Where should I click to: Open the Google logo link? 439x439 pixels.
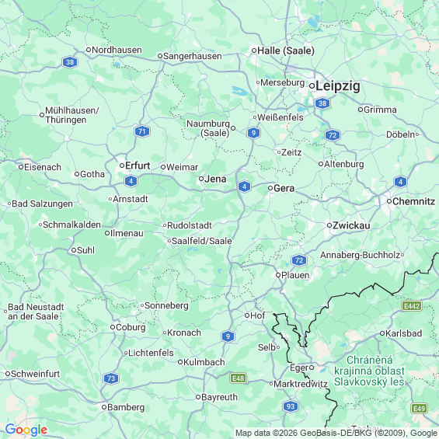point(26,430)
